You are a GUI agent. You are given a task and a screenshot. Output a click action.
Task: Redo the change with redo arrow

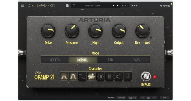click(x=154, y=98)
